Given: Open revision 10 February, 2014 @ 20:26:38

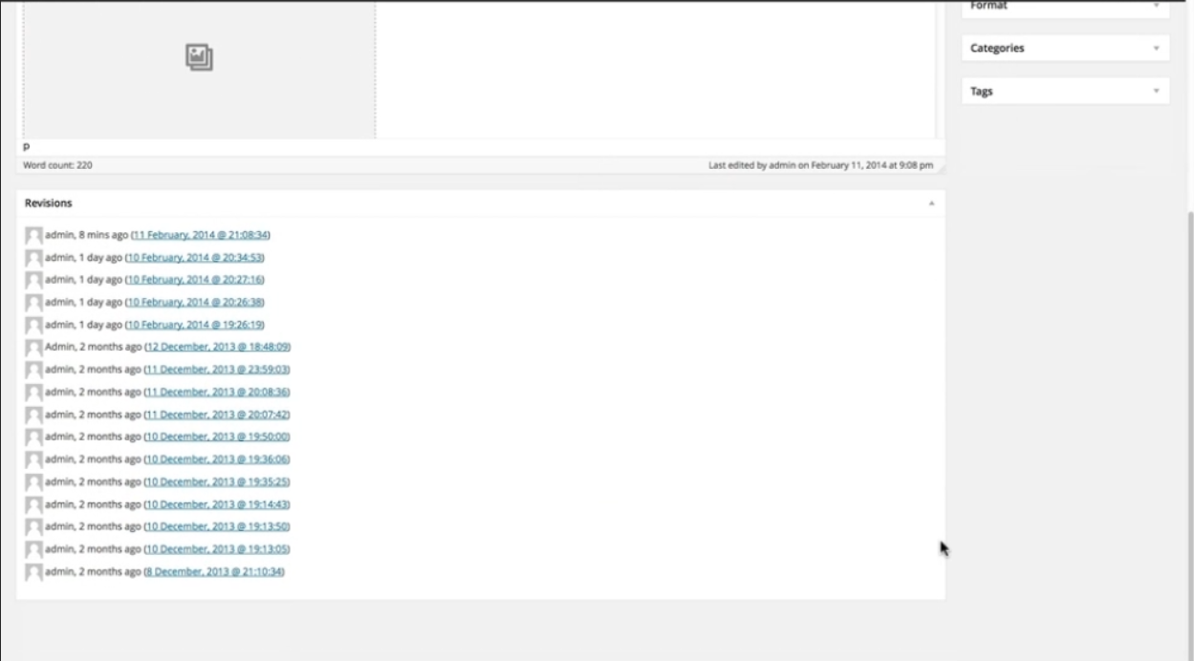Looking at the screenshot, I should 195,303.
